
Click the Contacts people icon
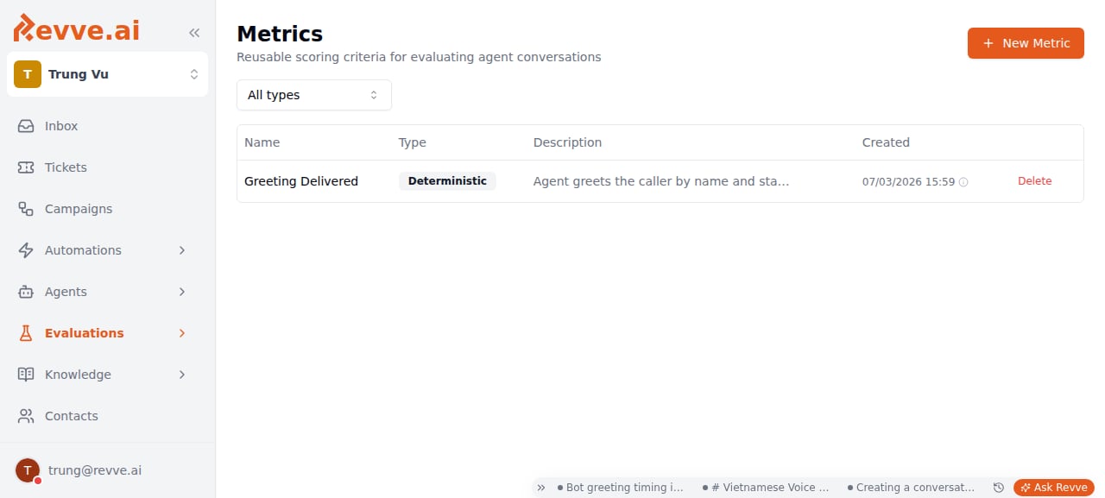tap(26, 416)
